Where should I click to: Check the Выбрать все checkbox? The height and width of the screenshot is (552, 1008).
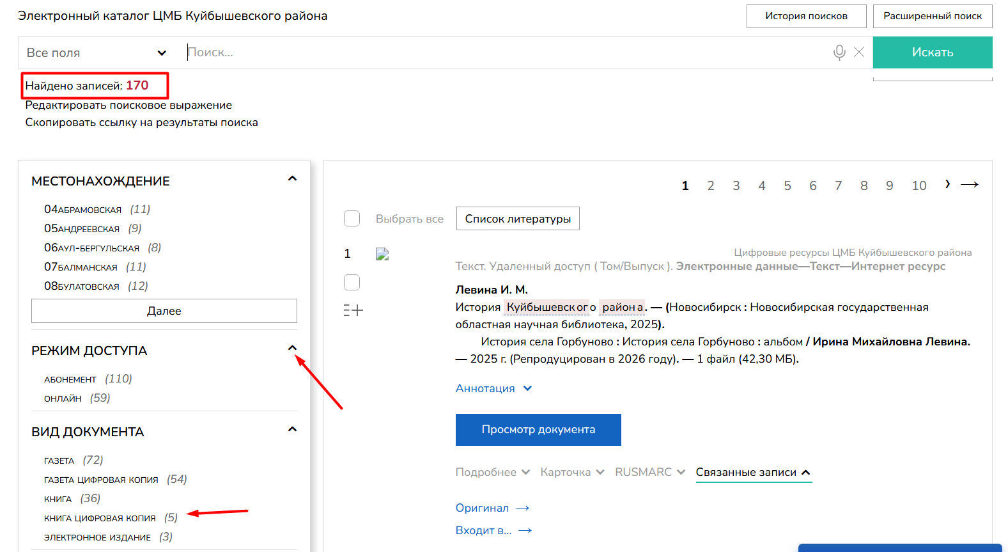[352, 219]
